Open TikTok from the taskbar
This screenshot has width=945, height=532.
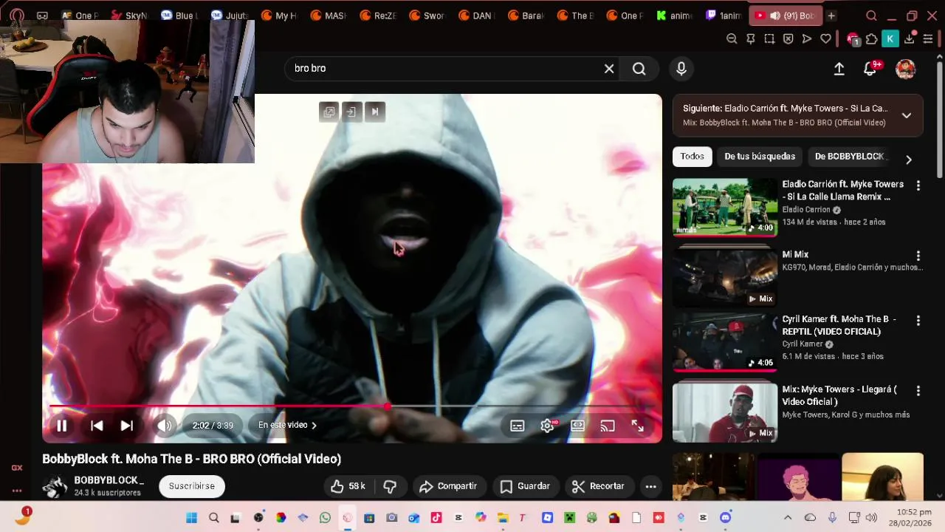coord(436,518)
